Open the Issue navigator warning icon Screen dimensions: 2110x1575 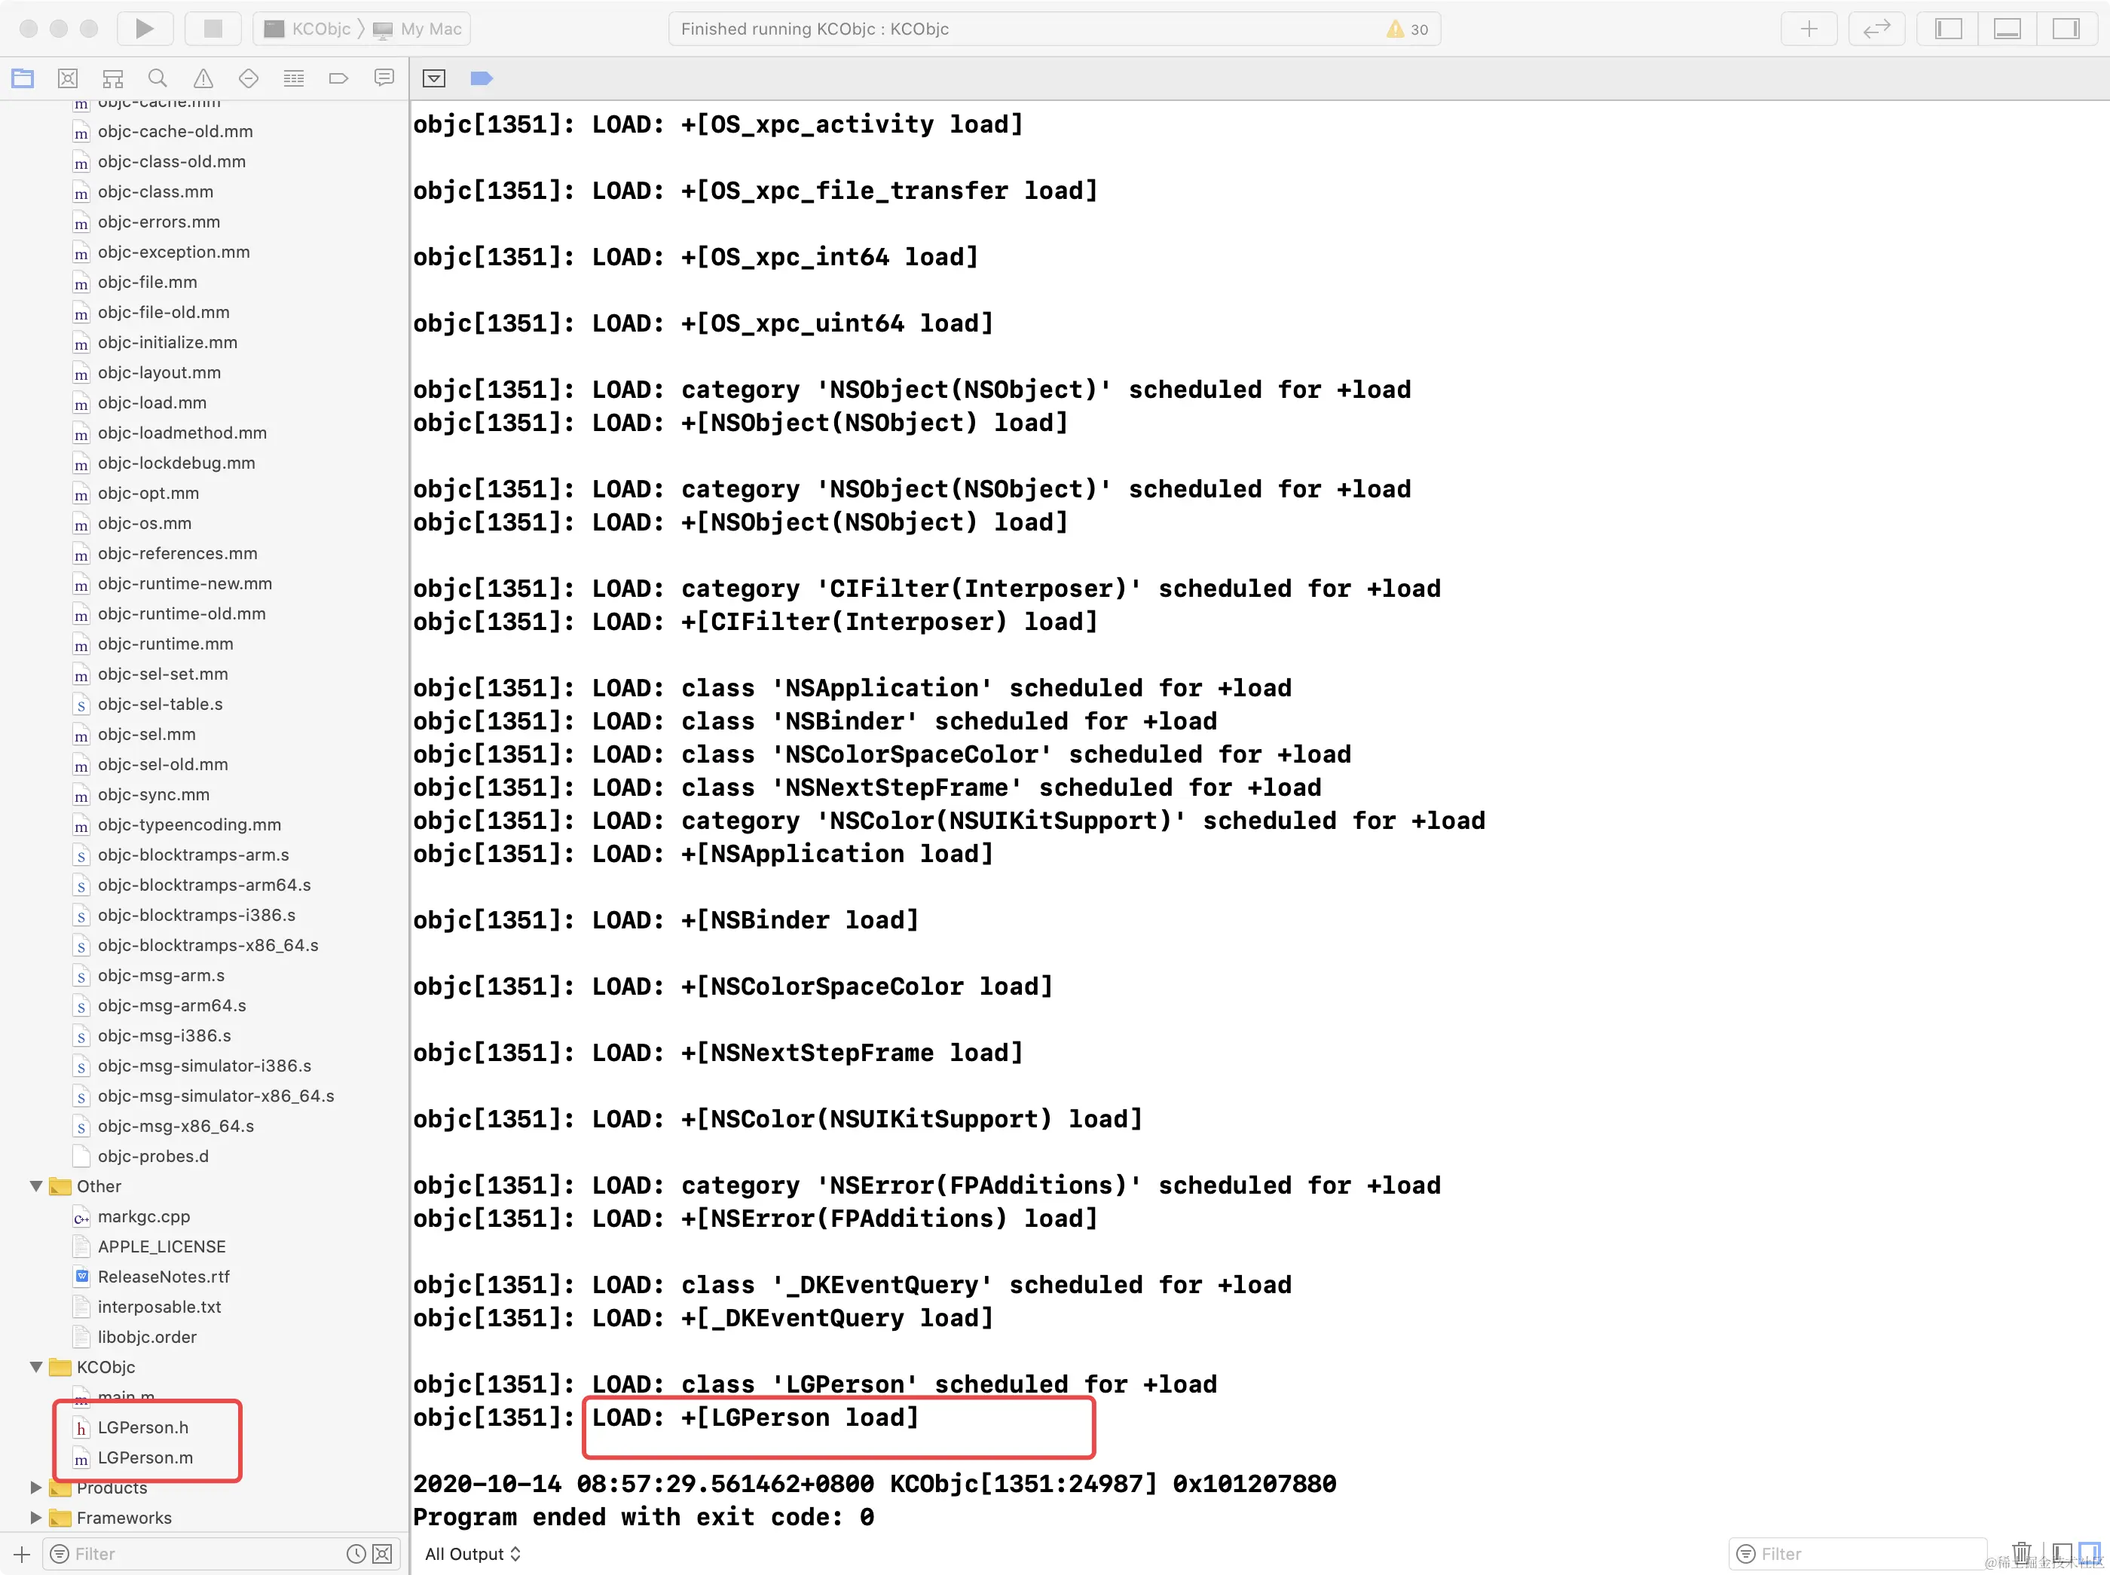point(203,78)
